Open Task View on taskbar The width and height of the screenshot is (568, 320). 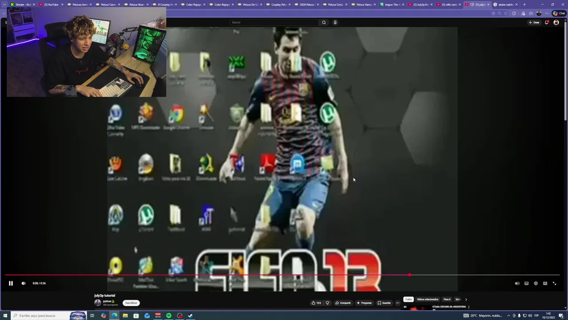click(x=92, y=316)
